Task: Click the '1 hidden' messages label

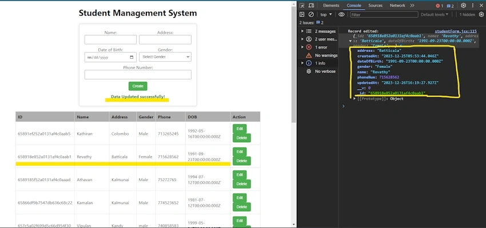Action: click(x=467, y=14)
